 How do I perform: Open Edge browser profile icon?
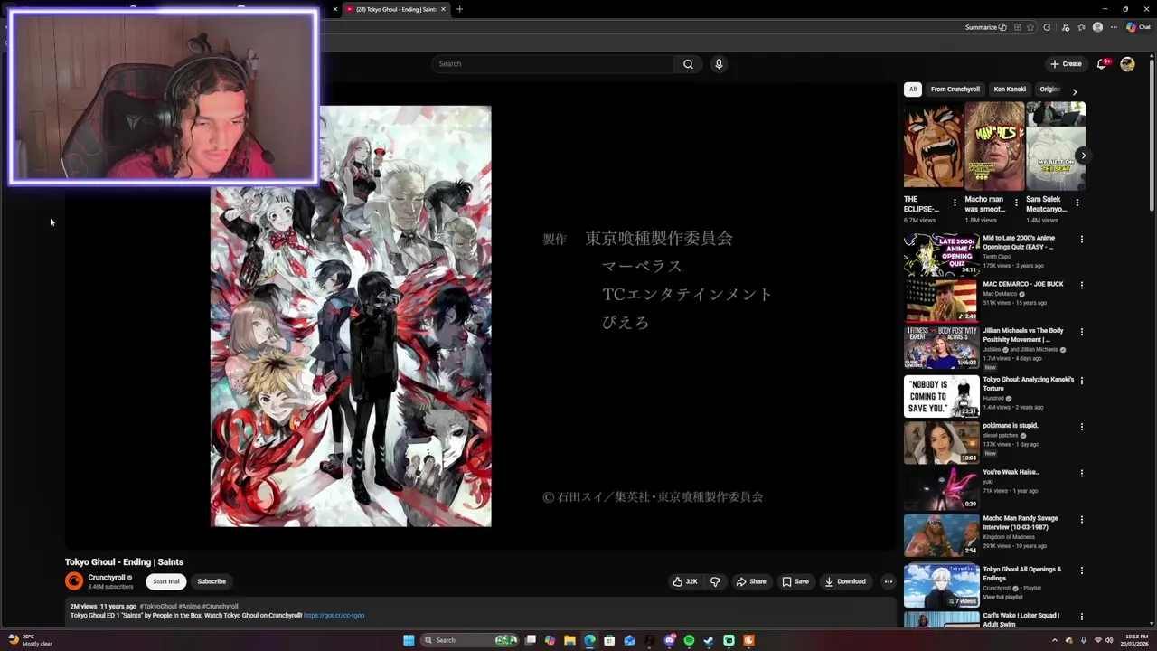tap(1097, 27)
